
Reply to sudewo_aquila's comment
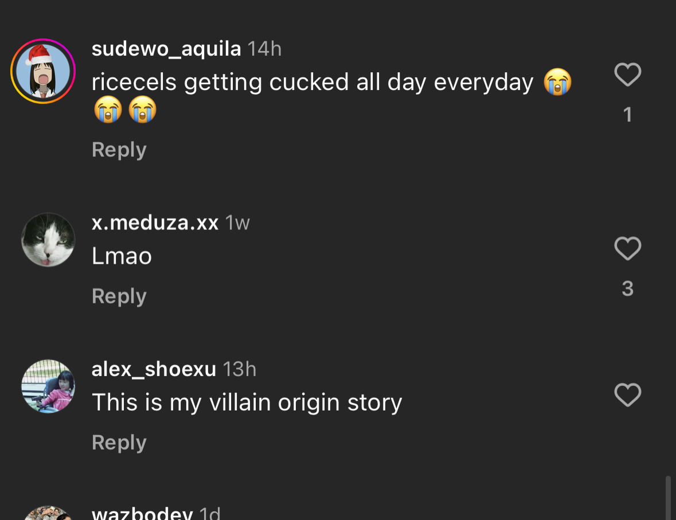pyautogui.click(x=119, y=150)
